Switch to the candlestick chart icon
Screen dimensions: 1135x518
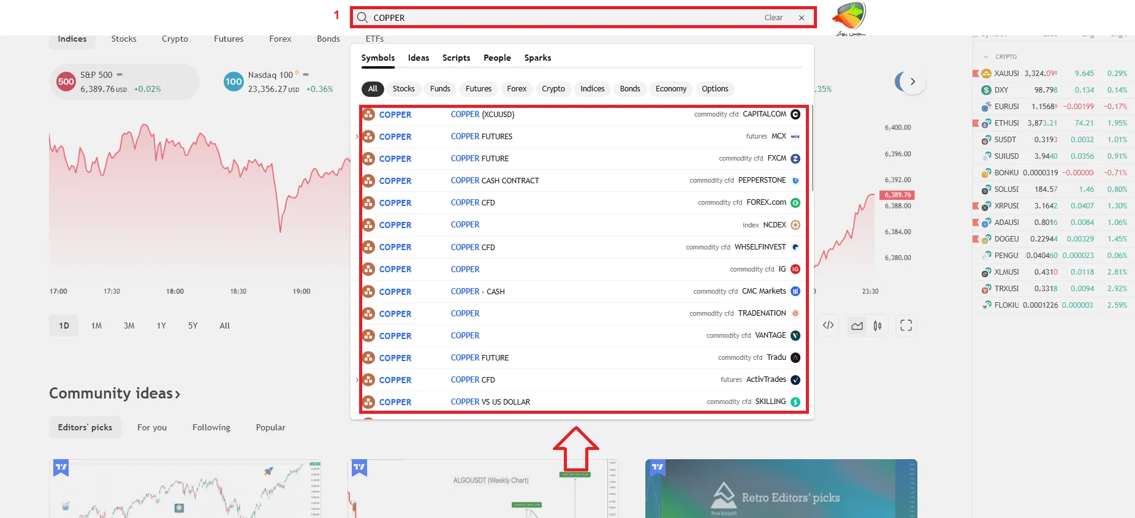point(878,326)
